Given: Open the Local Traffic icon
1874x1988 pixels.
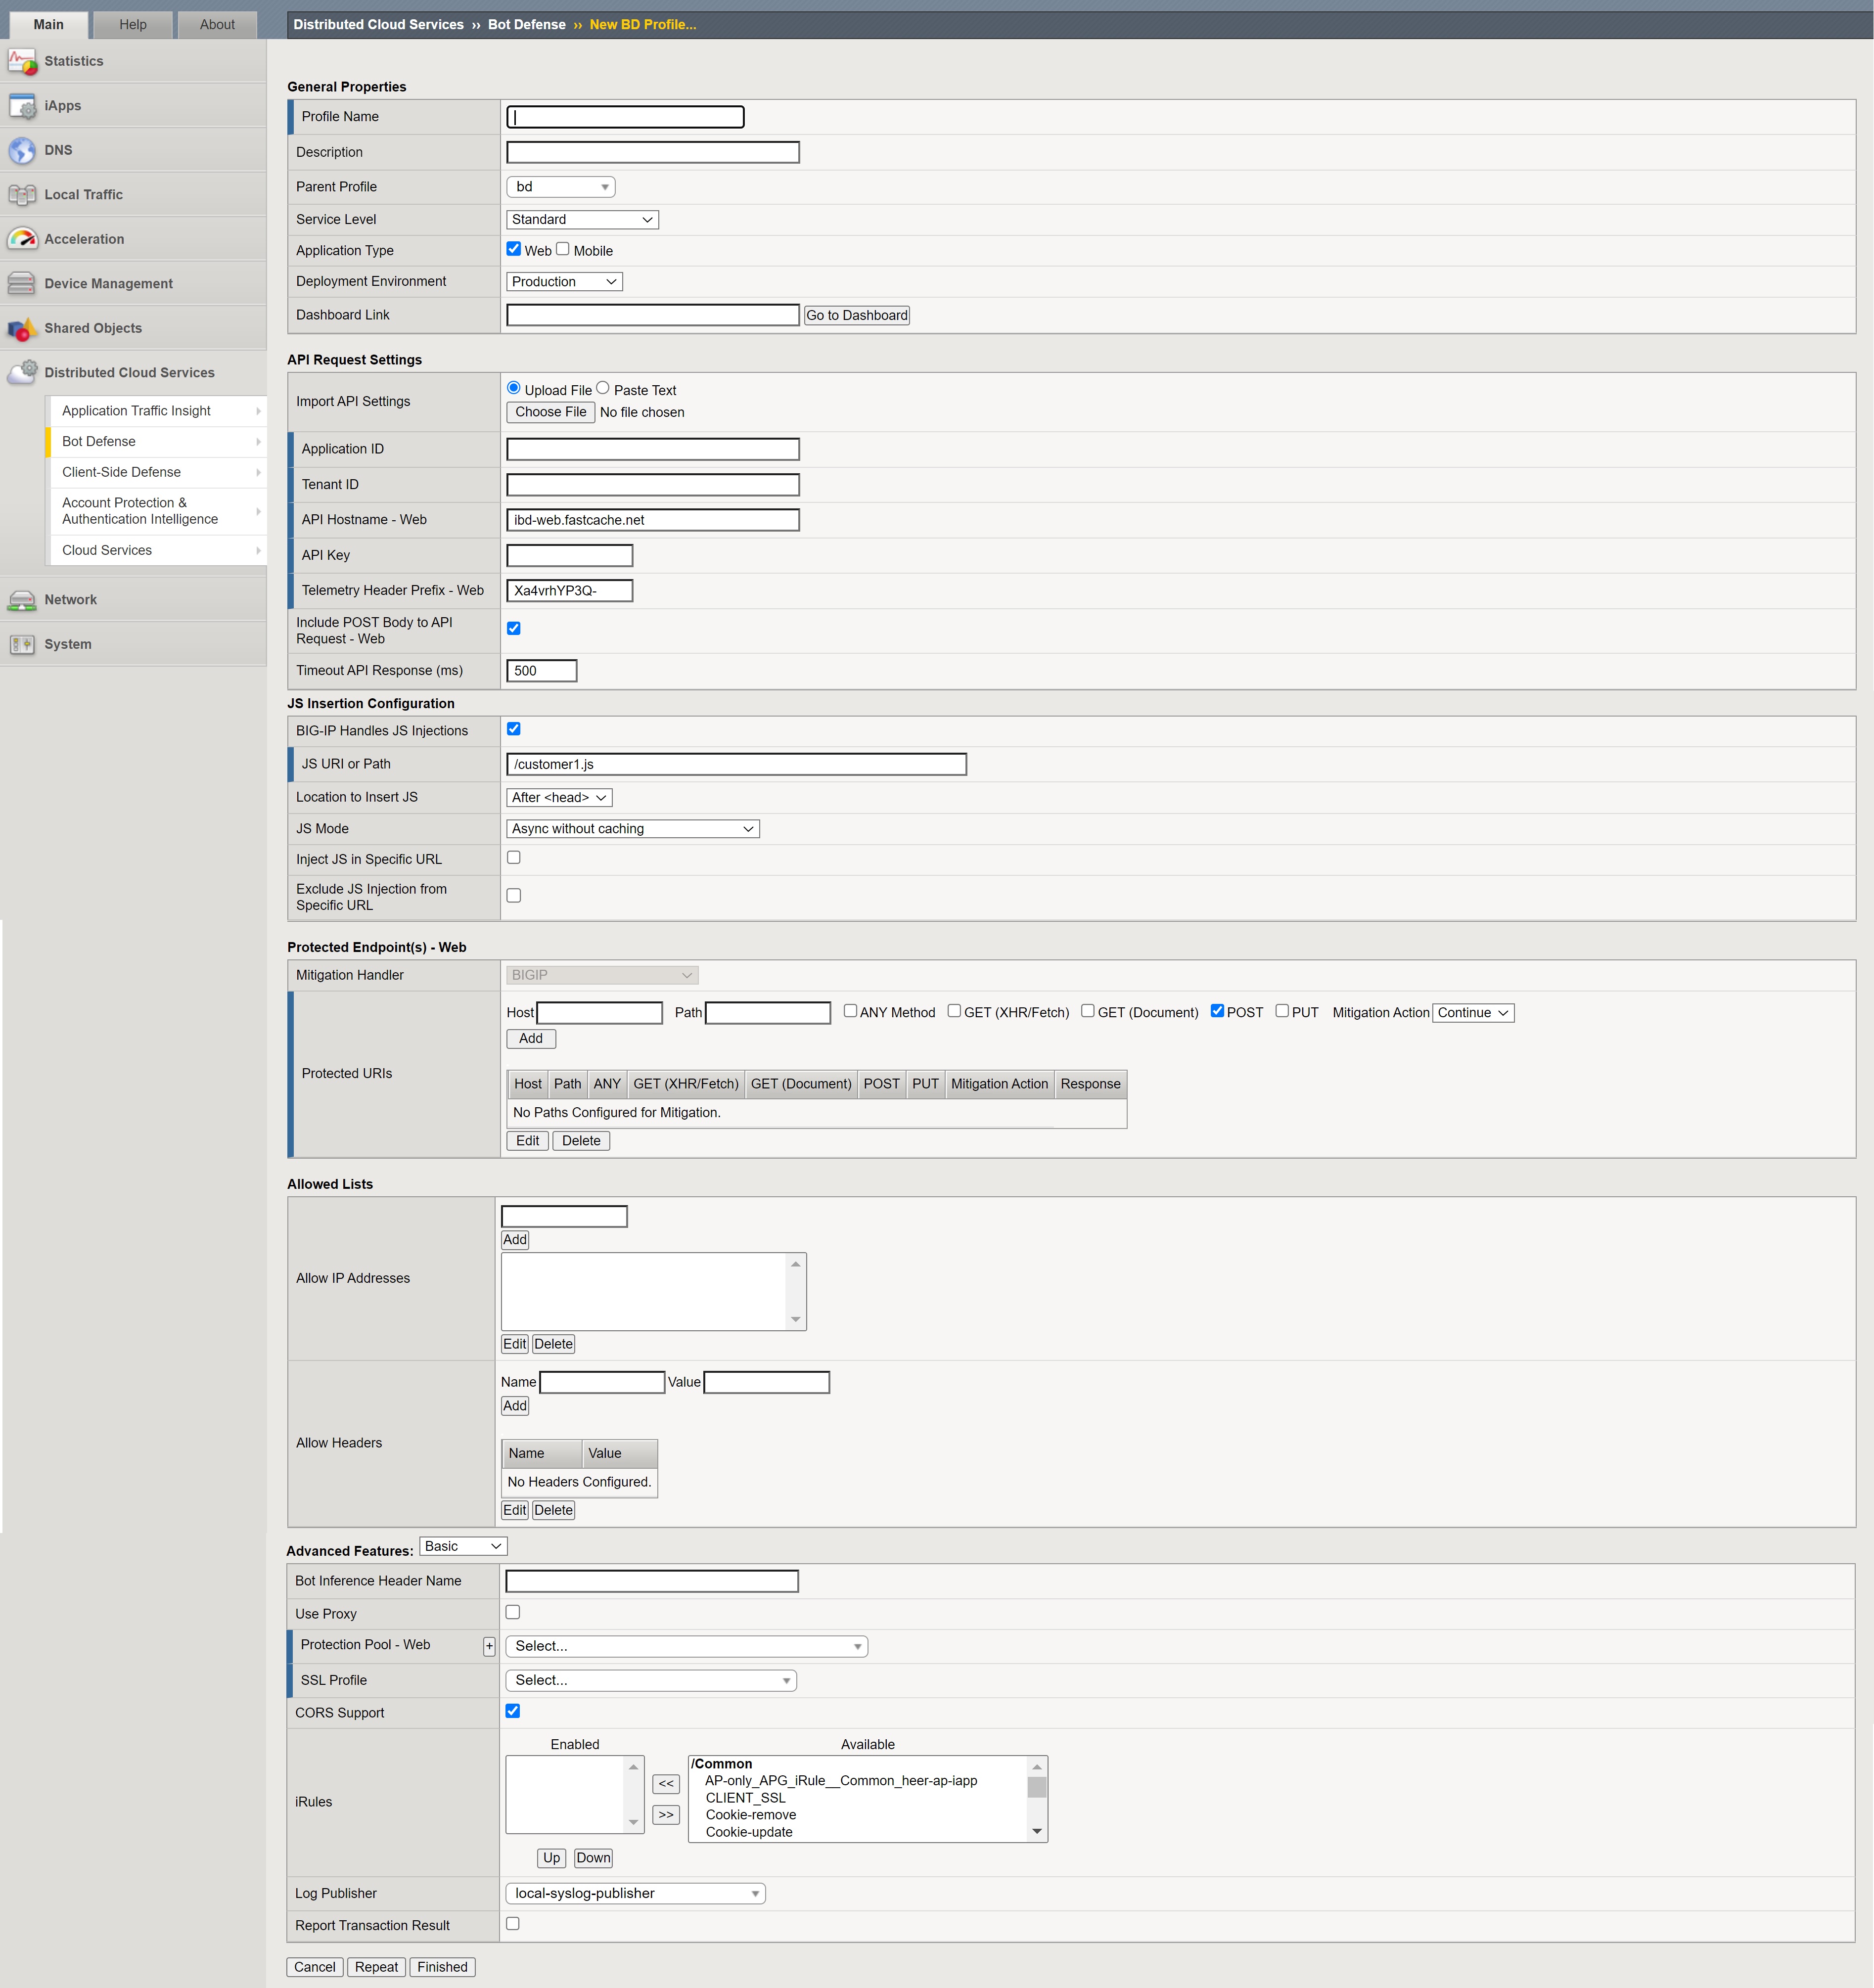Looking at the screenshot, I should point(22,195).
